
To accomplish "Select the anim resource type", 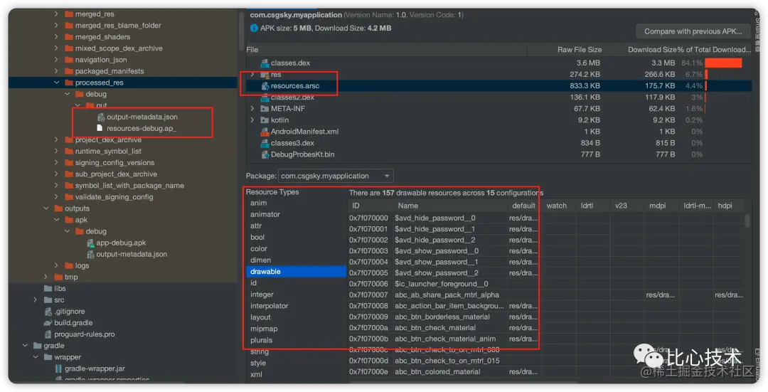I will 259,203.
